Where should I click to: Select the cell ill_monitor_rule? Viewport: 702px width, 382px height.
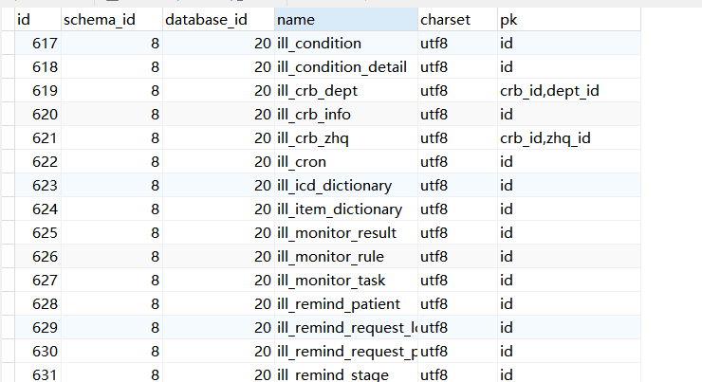[346, 257]
